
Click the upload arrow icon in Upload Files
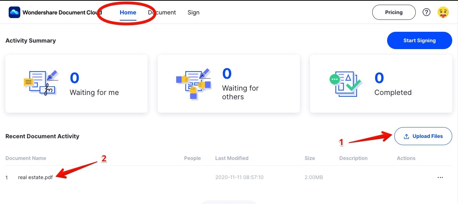coord(406,136)
